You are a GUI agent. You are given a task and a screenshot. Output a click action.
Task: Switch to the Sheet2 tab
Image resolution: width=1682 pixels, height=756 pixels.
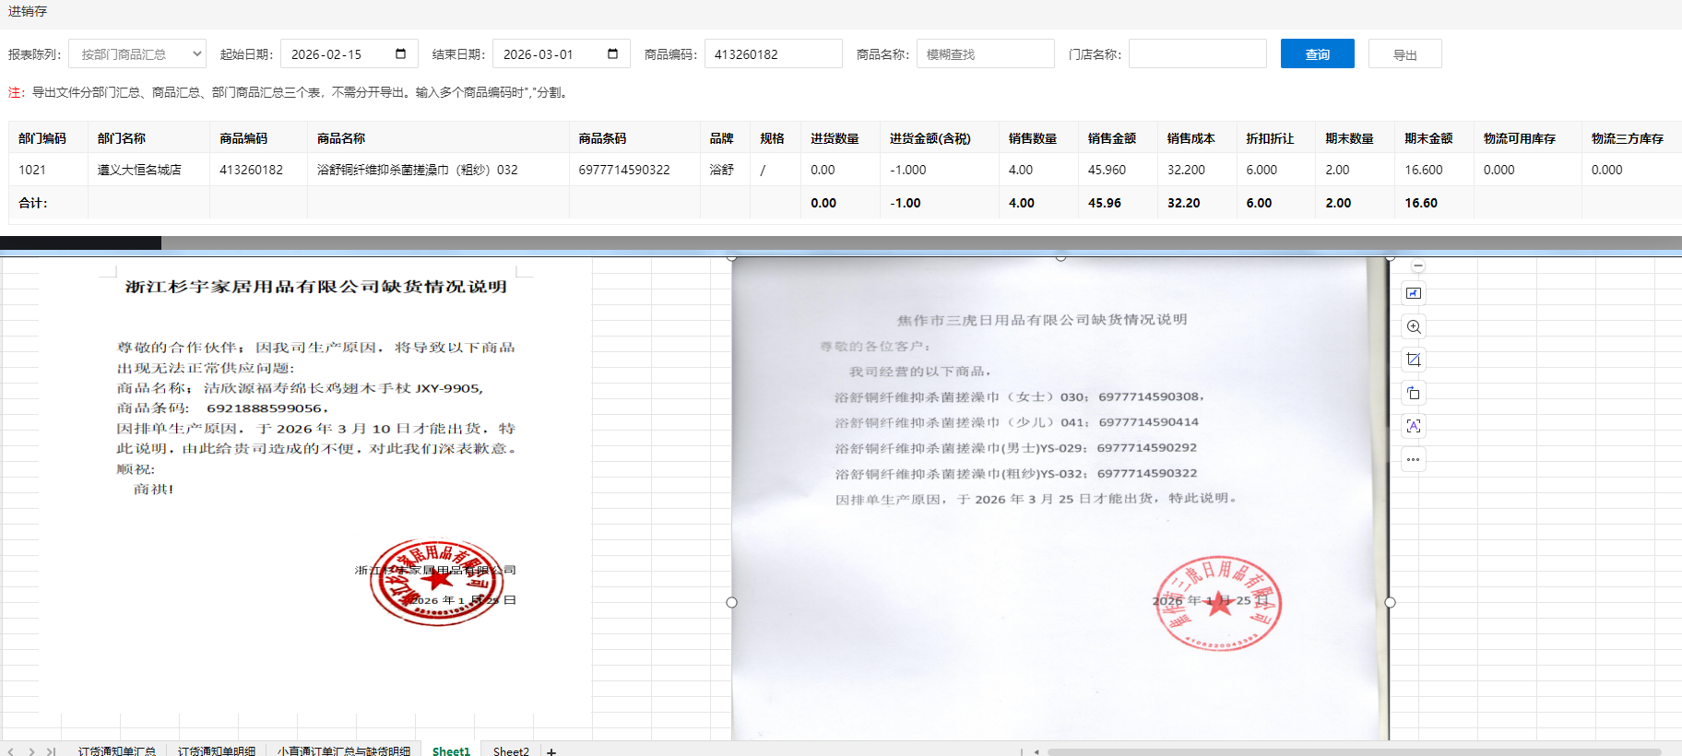pos(511,750)
